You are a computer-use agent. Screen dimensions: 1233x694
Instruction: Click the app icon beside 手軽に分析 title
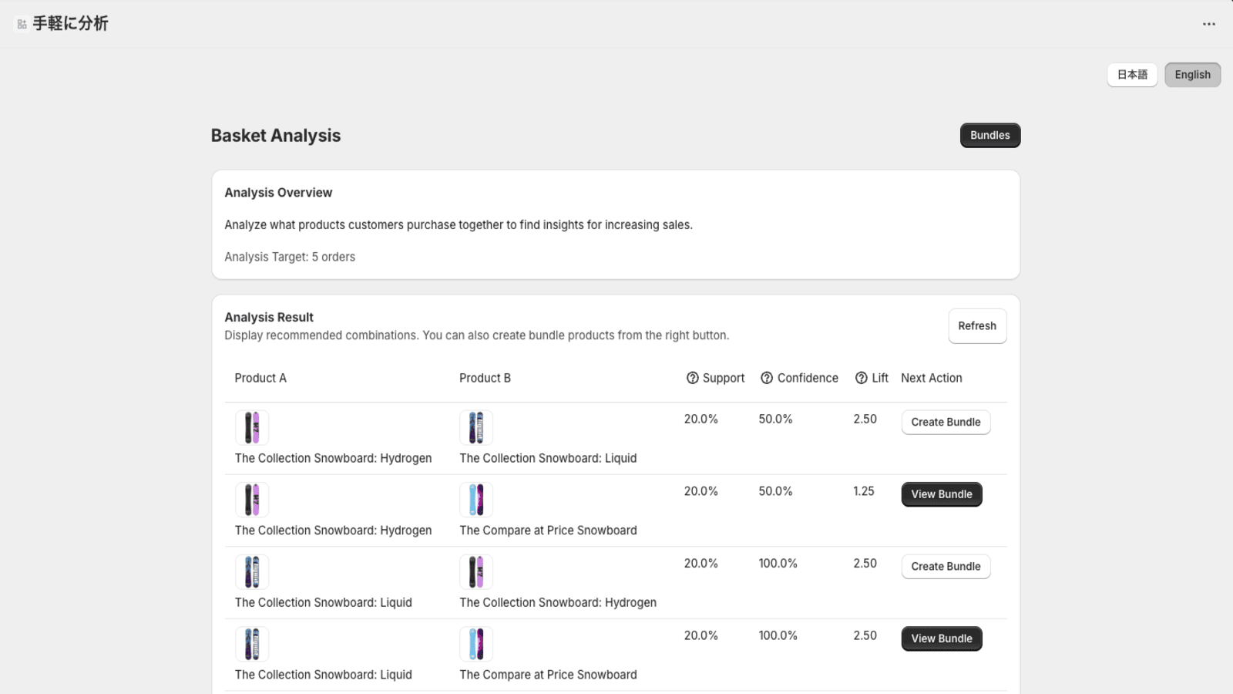coord(22,24)
